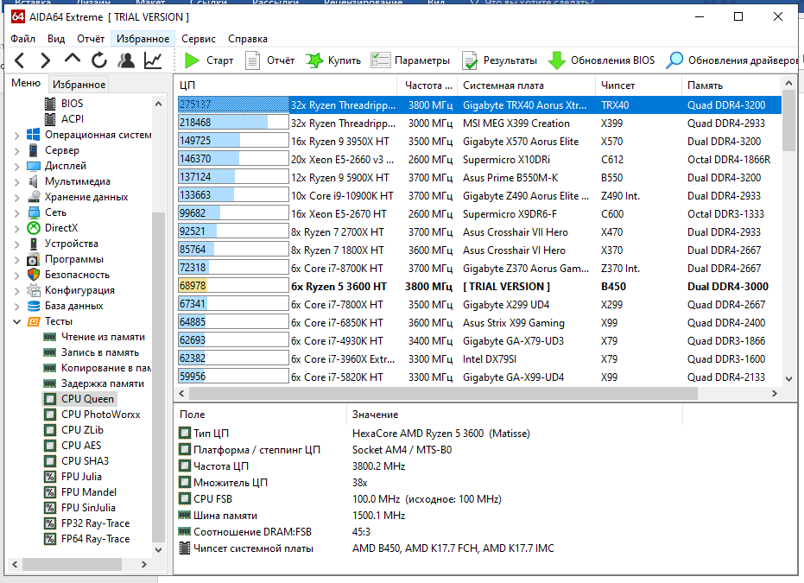Switch to the Избранное panel tab
Image resolution: width=804 pixels, height=583 pixels.
tap(79, 84)
